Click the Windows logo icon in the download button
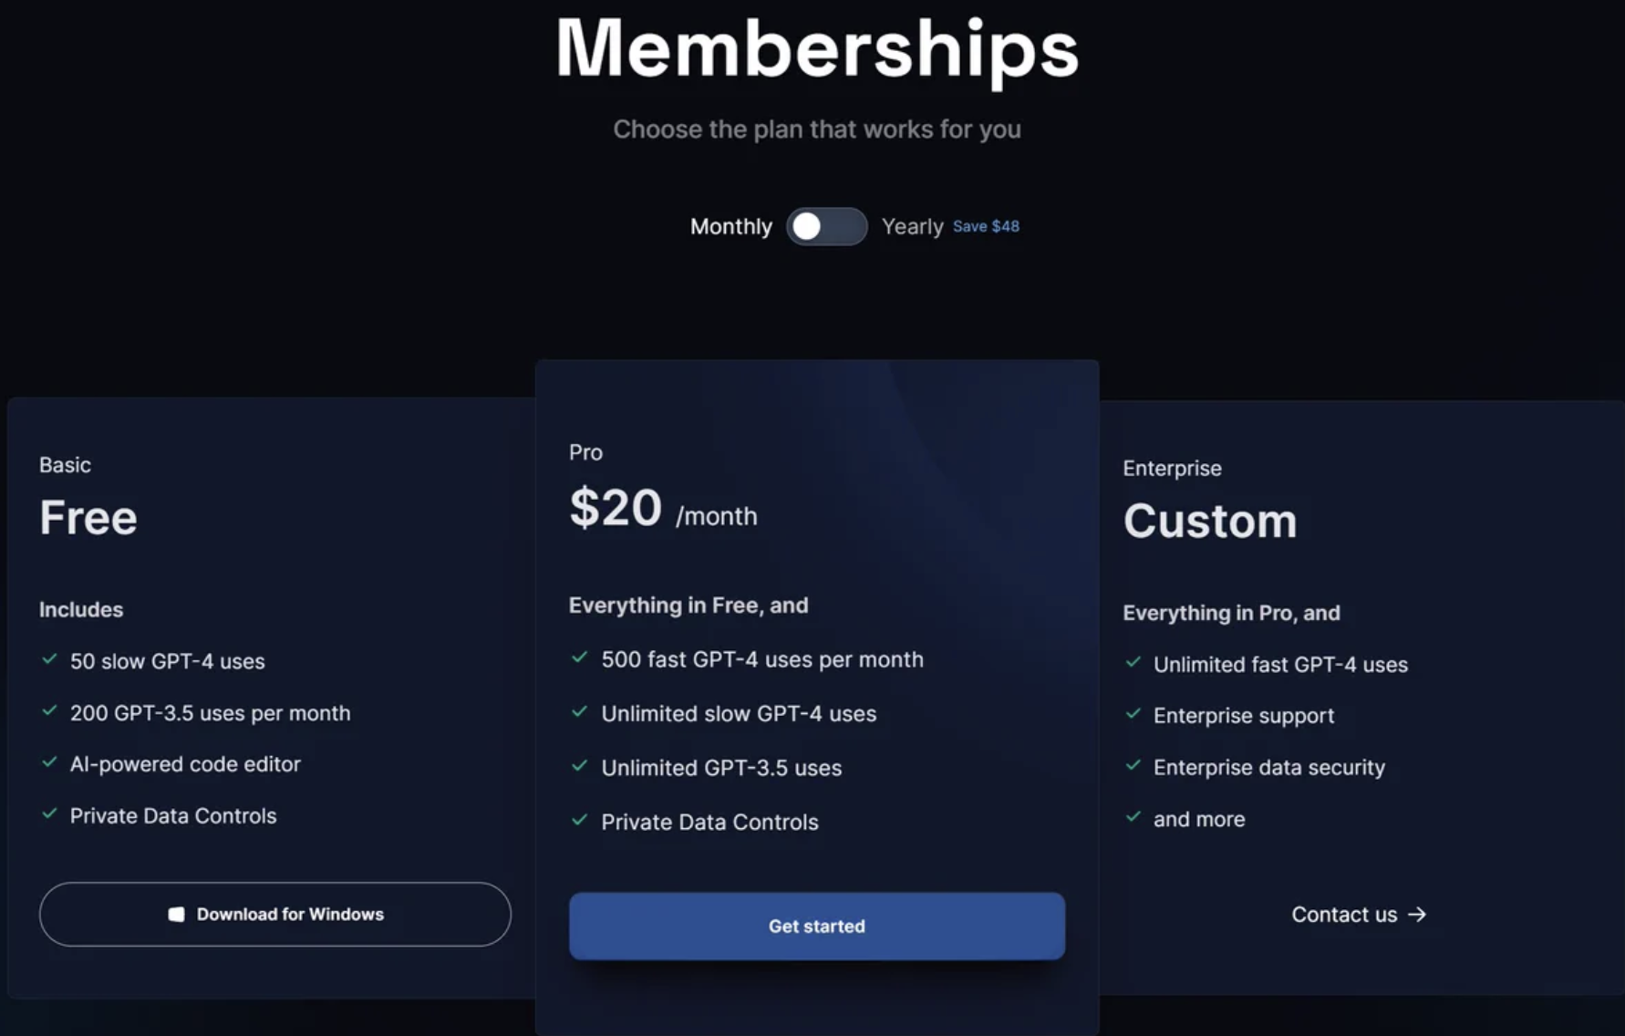 point(177,914)
